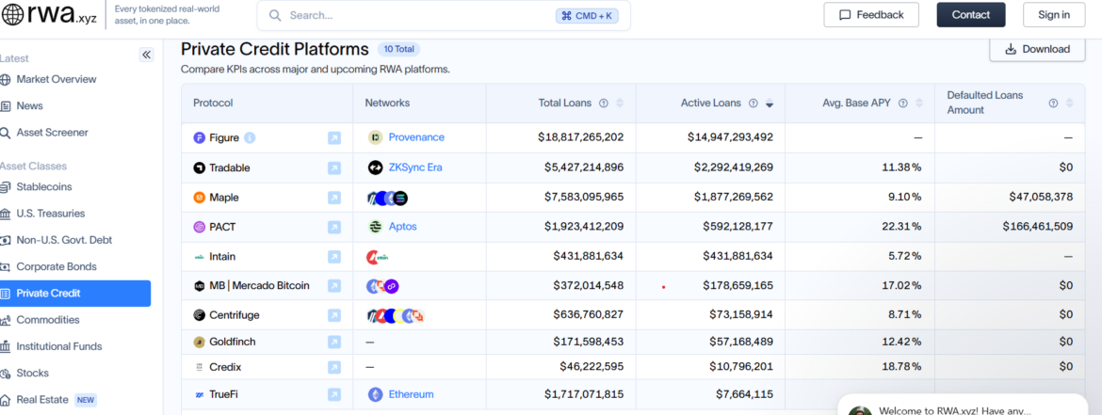This screenshot has width=1102, height=415.
Task: Open the Maple protocol external link arrow
Action: pyautogui.click(x=334, y=198)
